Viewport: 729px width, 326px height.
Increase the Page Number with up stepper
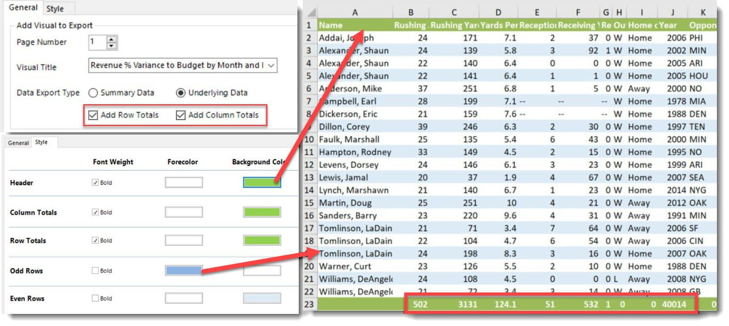pos(111,39)
